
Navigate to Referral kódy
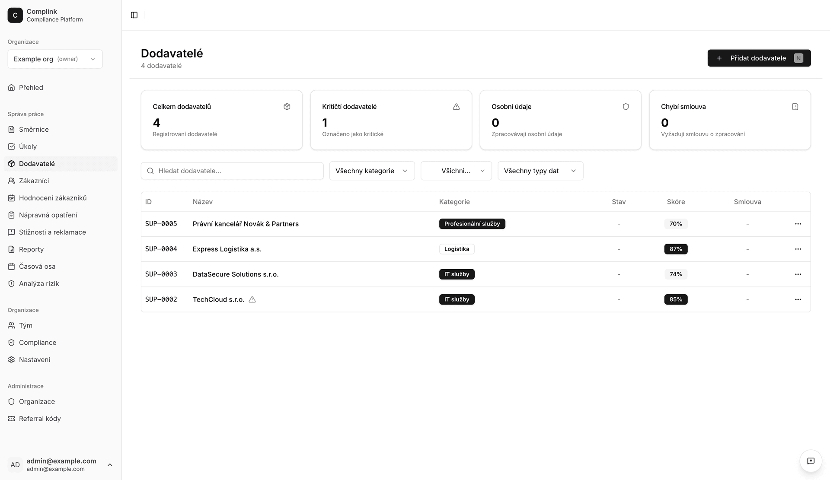pos(40,419)
